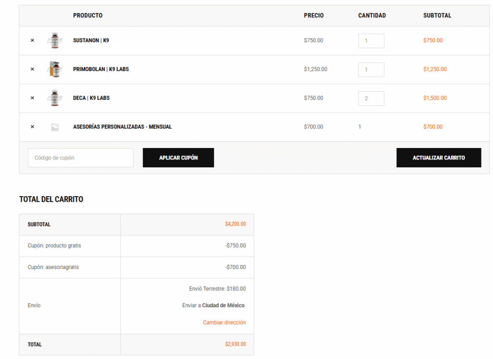Go to Deca | K9 Labs product page
This screenshot has height=359, width=493.
pyautogui.click(x=91, y=98)
